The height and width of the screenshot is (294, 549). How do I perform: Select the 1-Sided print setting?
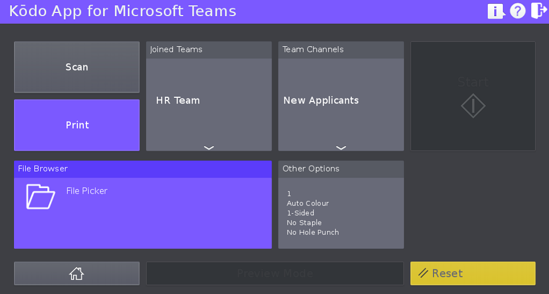[301, 213]
